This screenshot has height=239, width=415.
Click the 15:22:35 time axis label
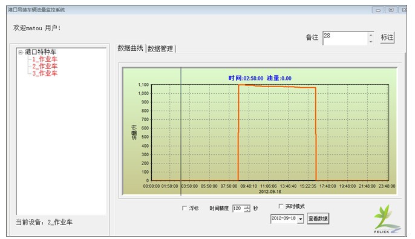[x=308, y=186]
